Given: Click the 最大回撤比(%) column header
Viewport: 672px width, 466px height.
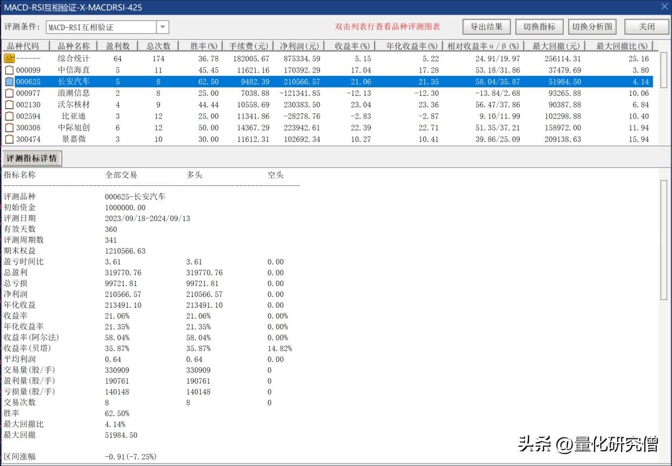Looking at the screenshot, I should [622, 46].
